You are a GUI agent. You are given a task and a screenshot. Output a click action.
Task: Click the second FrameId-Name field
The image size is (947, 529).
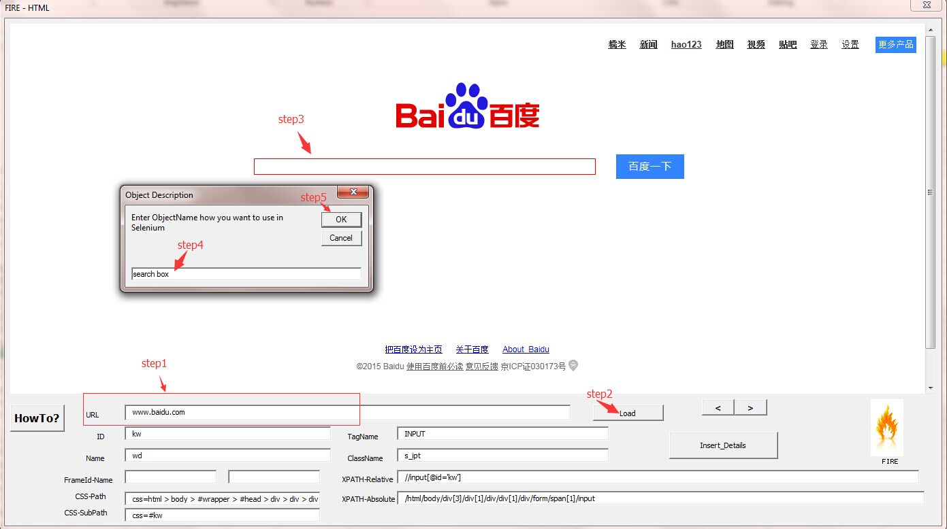point(274,477)
